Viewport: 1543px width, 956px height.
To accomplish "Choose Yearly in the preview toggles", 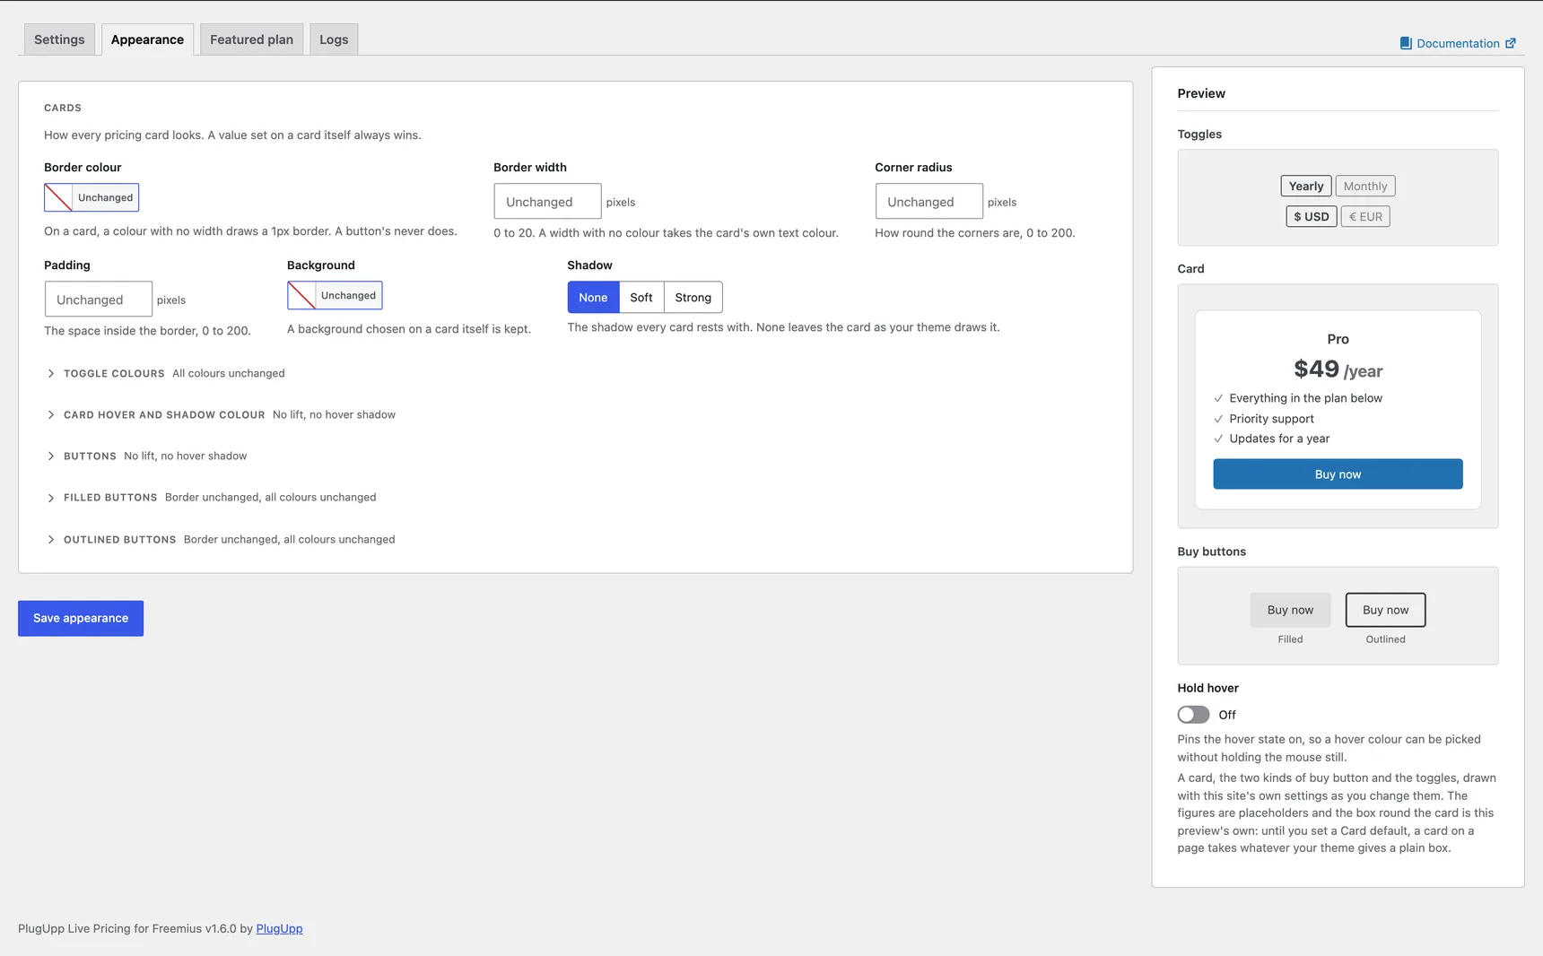I will [x=1306, y=187].
